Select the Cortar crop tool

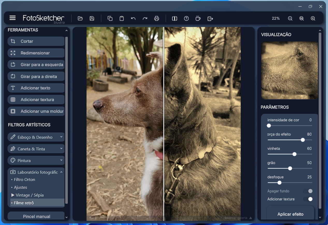click(36, 41)
